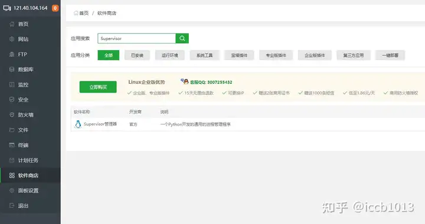Screen dimensions: 425x224
Task: Select the 已安装 category filter
Action: point(137,55)
